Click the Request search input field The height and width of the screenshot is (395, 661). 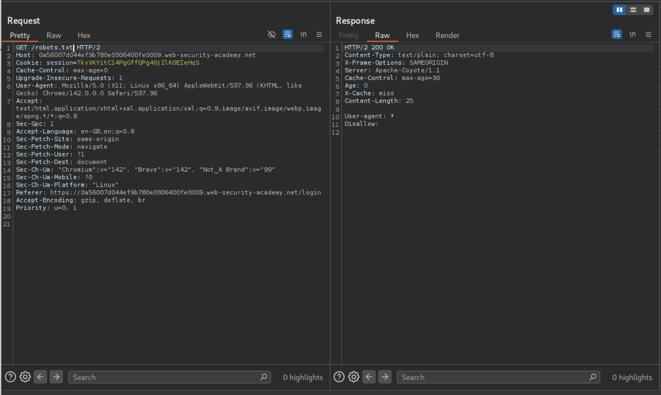coord(166,378)
